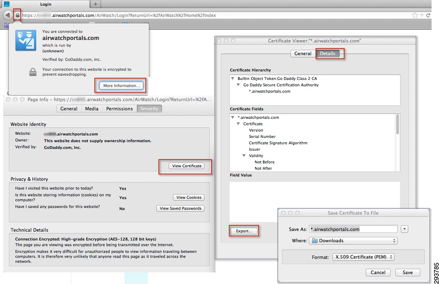The image size is (439, 284).
Task: Switch to the Login browser tab
Action: pyautogui.click(x=45, y=4)
